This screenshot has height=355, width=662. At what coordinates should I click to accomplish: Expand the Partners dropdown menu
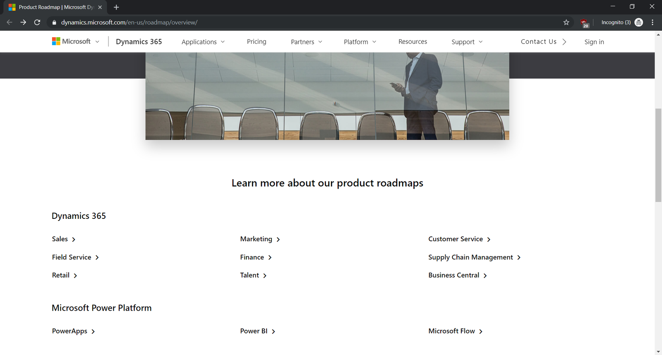pyautogui.click(x=306, y=42)
